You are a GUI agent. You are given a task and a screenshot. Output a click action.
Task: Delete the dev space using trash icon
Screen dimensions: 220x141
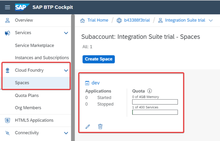point(100,126)
